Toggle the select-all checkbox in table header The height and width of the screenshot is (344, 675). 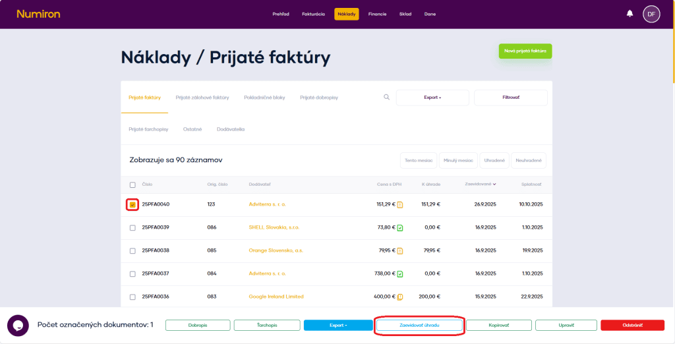click(132, 185)
